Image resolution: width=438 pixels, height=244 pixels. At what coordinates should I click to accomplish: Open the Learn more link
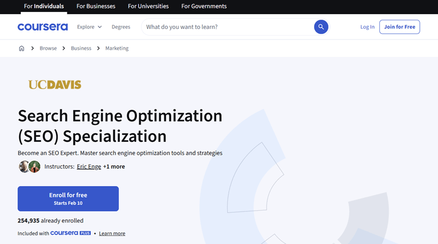pos(112,234)
